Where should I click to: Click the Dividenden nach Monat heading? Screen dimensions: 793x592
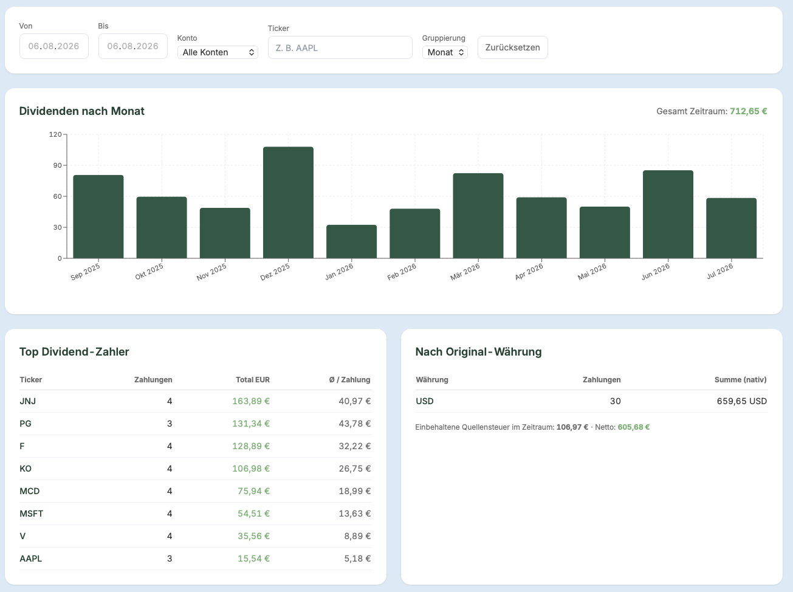[x=82, y=111]
